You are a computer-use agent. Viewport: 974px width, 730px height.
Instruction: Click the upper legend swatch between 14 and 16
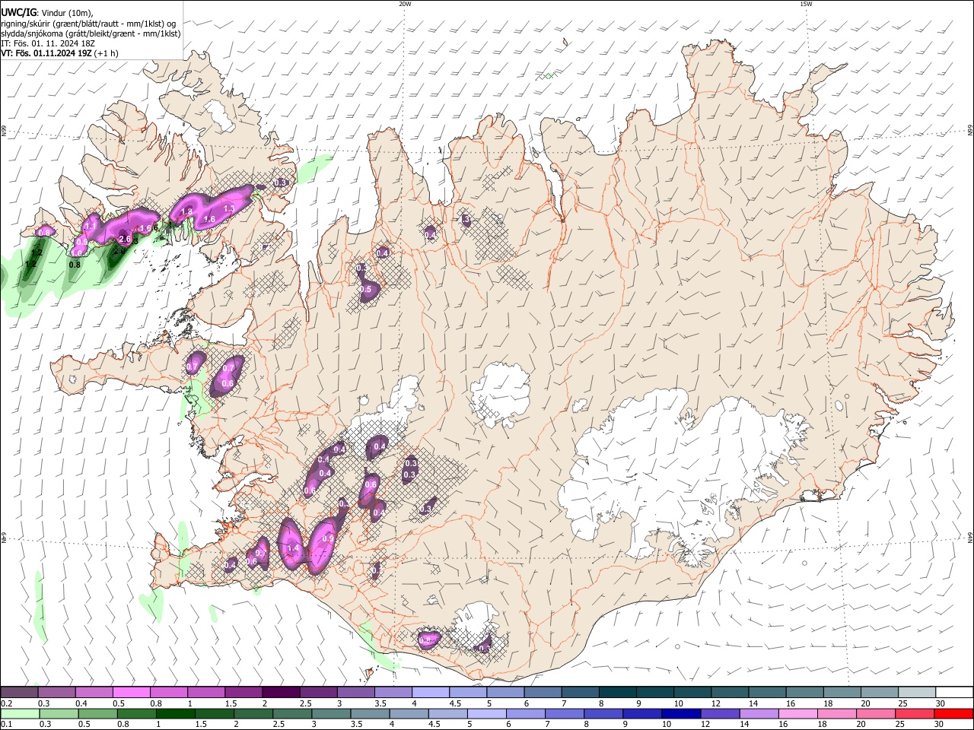767,692
